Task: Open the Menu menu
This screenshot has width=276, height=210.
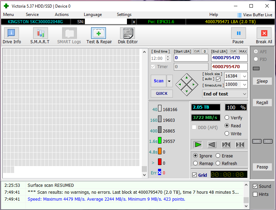Action: 8,15
